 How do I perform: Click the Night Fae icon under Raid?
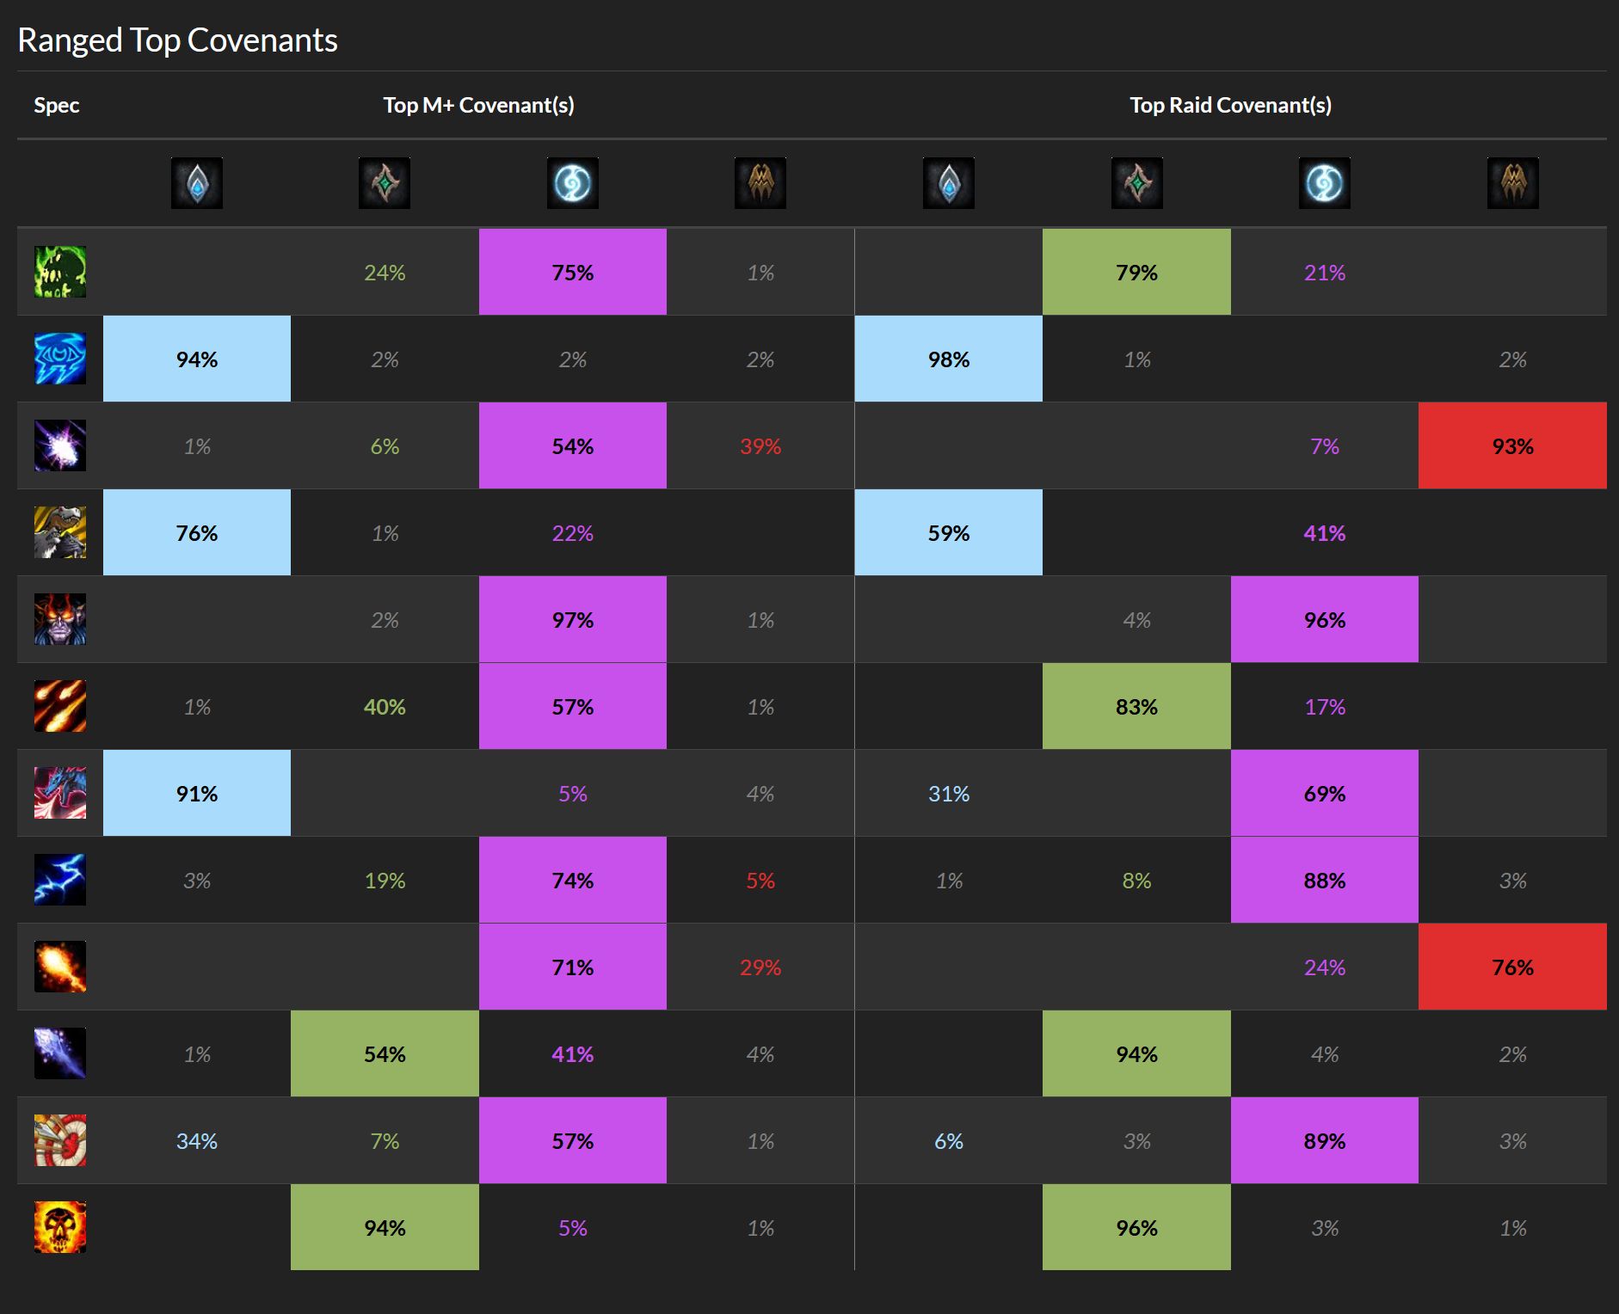pos(1325,182)
